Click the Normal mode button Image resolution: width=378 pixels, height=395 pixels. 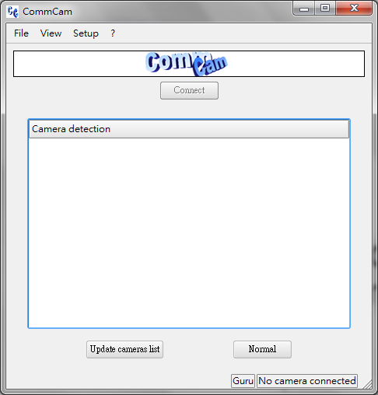(x=262, y=349)
